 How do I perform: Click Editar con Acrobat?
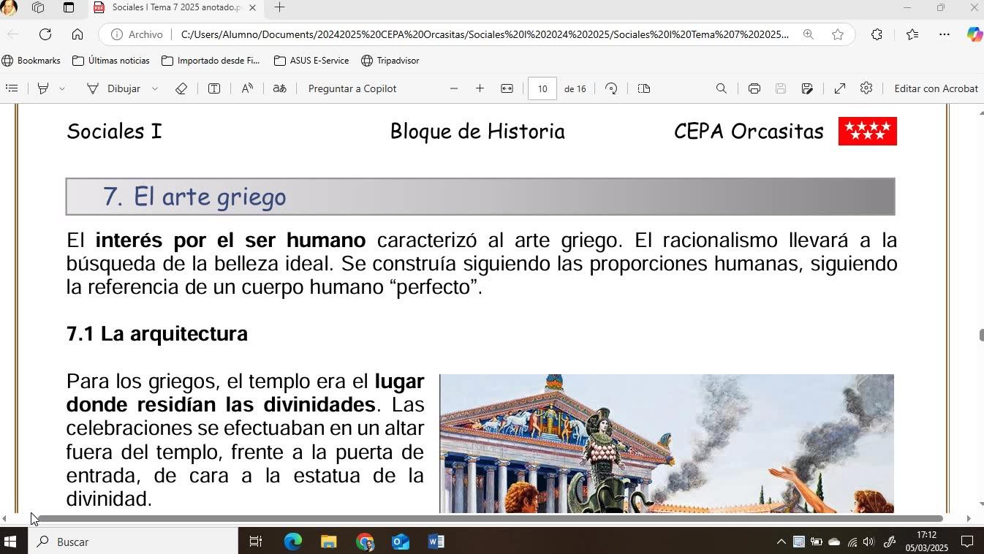936,88
